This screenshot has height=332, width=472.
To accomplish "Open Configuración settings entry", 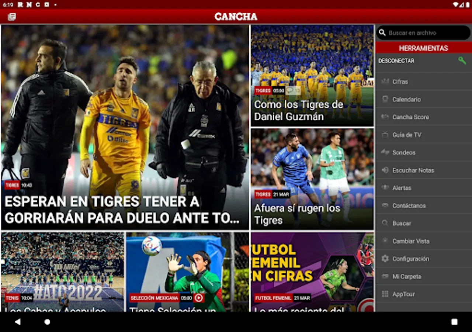I will (424, 259).
